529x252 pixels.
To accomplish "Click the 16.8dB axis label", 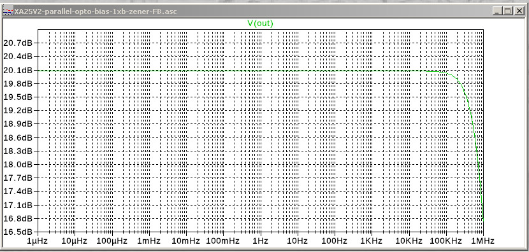I will coord(18,218).
